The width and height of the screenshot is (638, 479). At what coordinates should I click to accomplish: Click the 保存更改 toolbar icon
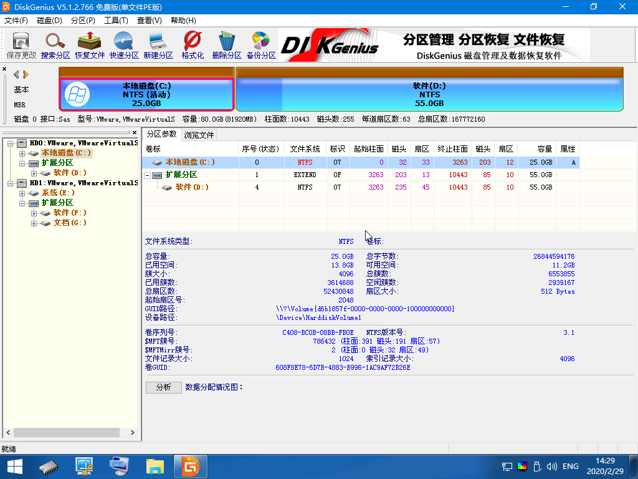(21, 46)
